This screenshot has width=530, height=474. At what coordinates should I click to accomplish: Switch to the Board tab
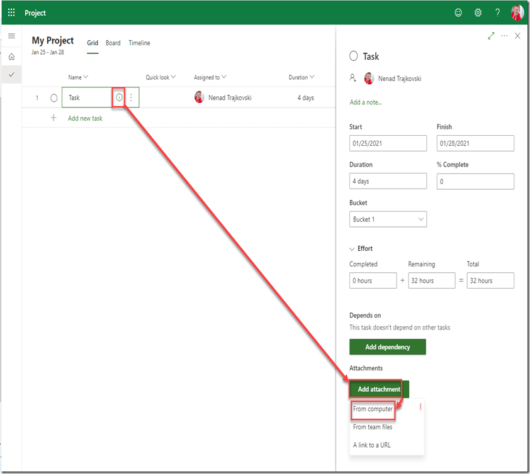pos(113,43)
